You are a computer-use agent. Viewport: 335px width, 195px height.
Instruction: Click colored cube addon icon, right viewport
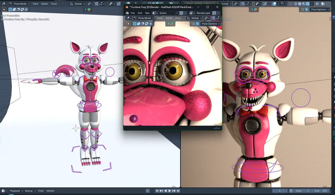coord(255,9)
